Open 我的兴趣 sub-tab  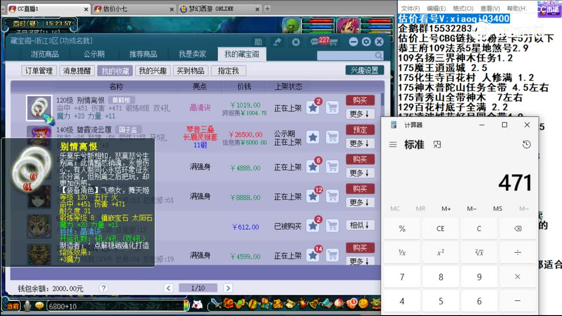click(x=153, y=71)
